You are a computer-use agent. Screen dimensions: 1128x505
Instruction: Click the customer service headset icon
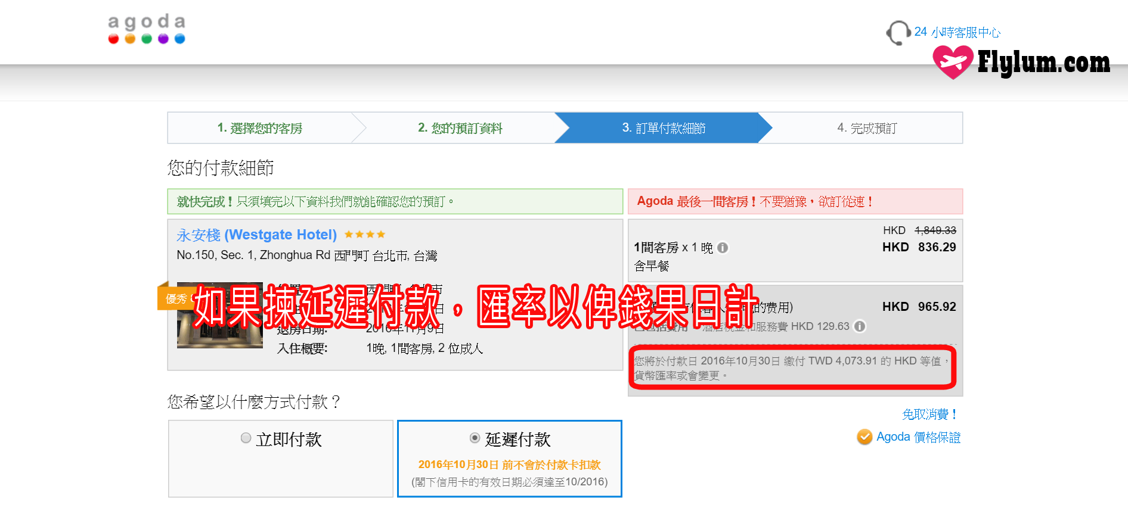coord(898,33)
